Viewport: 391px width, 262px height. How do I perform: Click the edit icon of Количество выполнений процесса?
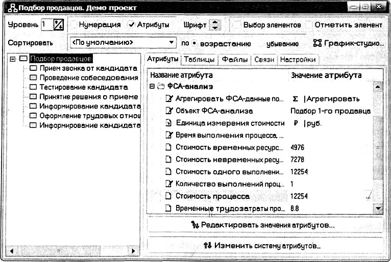click(x=169, y=184)
